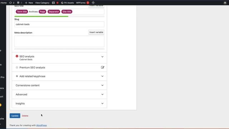This screenshot has height=129, width=229.
Task: Click Insert variable for Meta description
Action: (x=96, y=32)
